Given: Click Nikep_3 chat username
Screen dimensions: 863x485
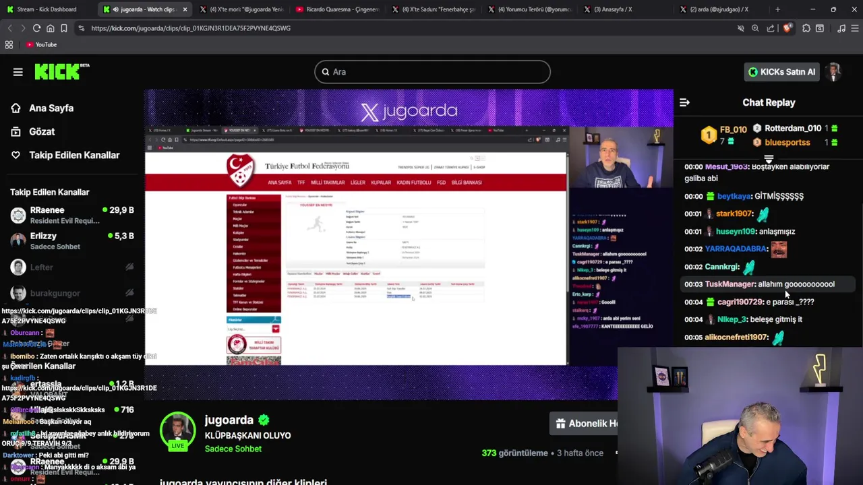Looking at the screenshot, I should tap(732, 319).
